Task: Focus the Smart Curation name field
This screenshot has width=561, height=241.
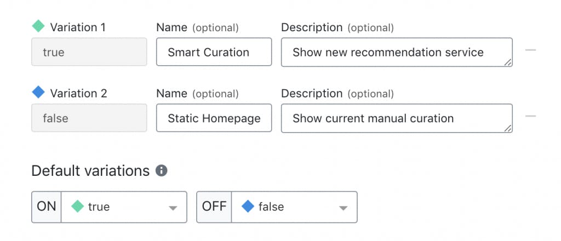Action: pyautogui.click(x=214, y=52)
